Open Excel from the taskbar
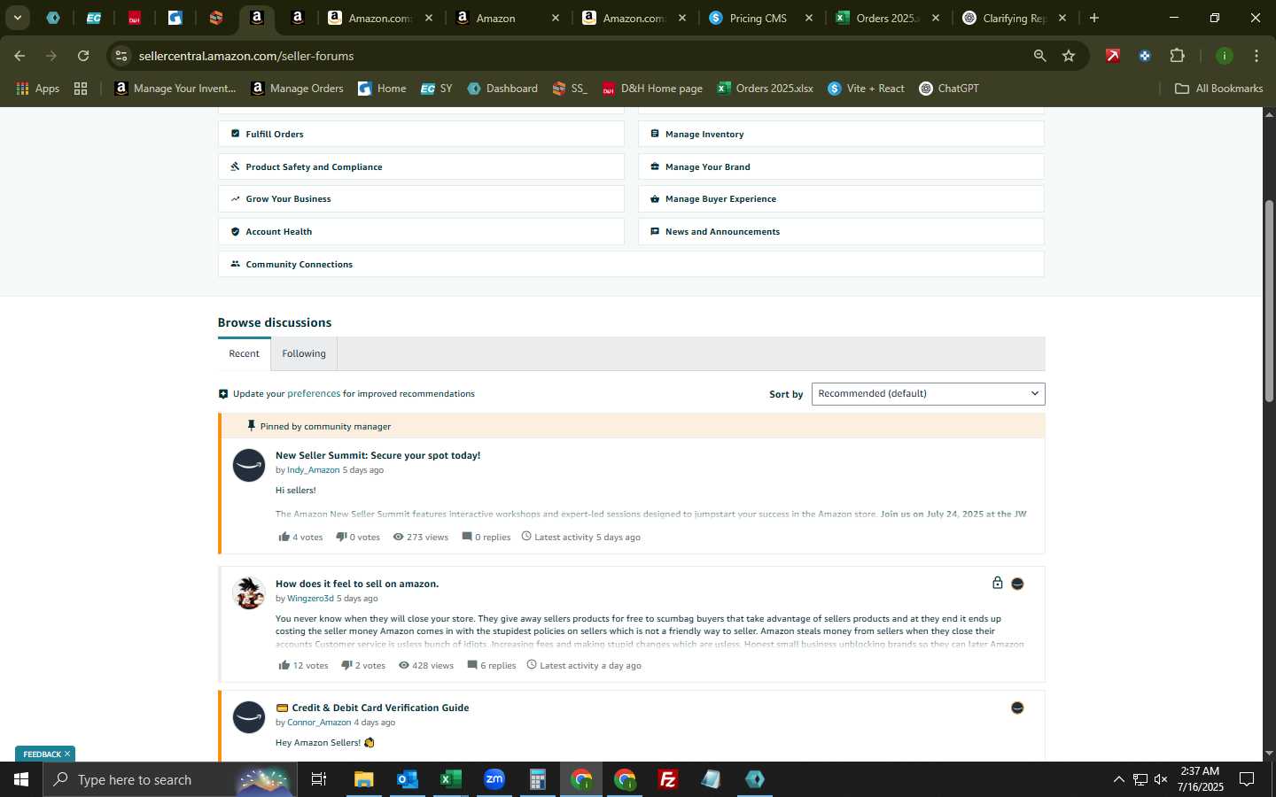 tap(450, 779)
